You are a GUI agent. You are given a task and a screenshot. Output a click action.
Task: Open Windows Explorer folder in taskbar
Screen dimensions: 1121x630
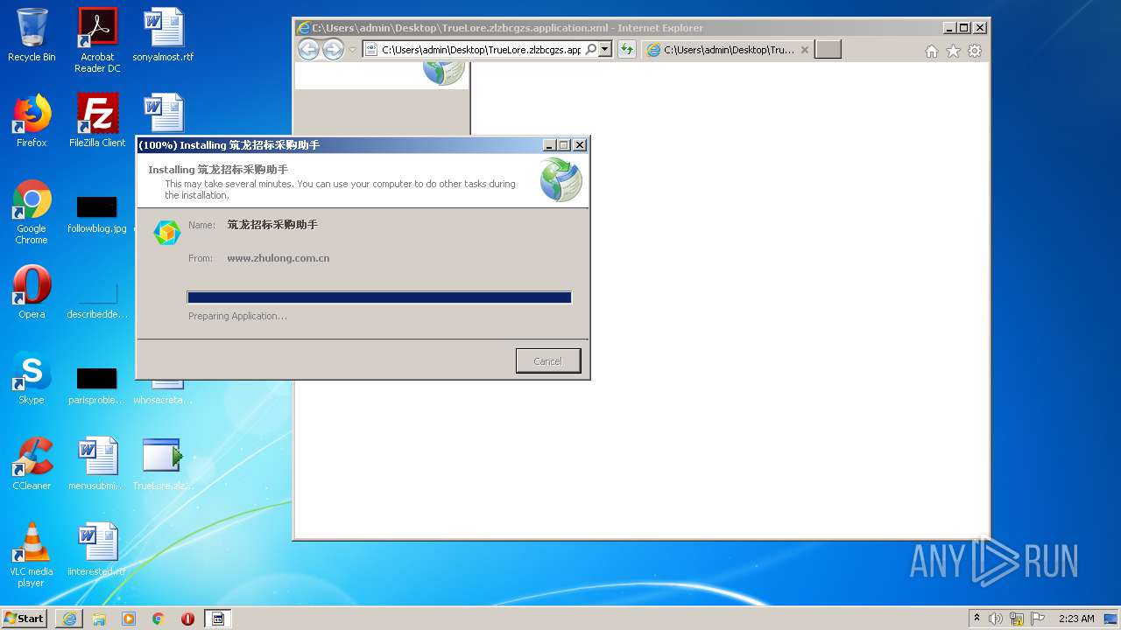pos(99,619)
